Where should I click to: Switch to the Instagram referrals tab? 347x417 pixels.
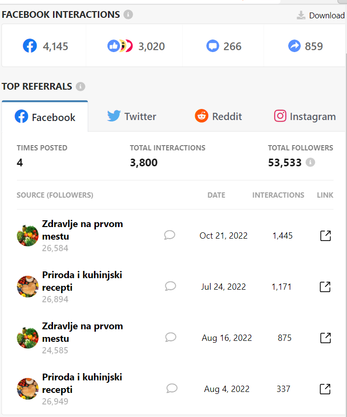coord(305,117)
